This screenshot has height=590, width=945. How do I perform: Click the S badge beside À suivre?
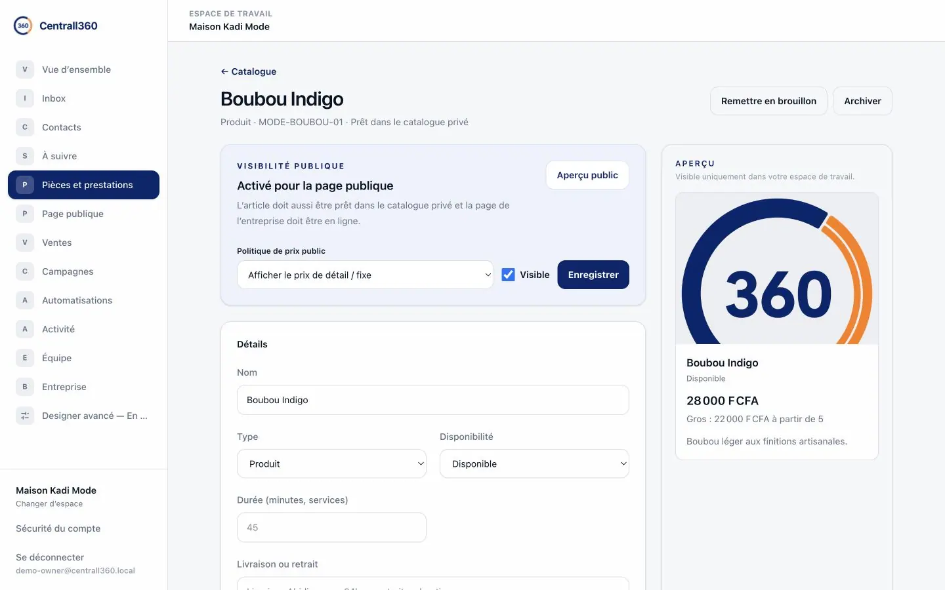tap(25, 156)
